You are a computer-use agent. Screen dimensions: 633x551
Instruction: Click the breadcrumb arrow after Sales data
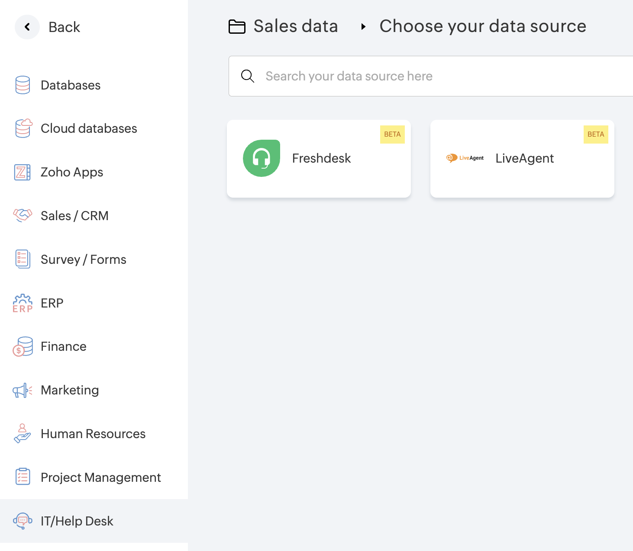click(x=363, y=27)
